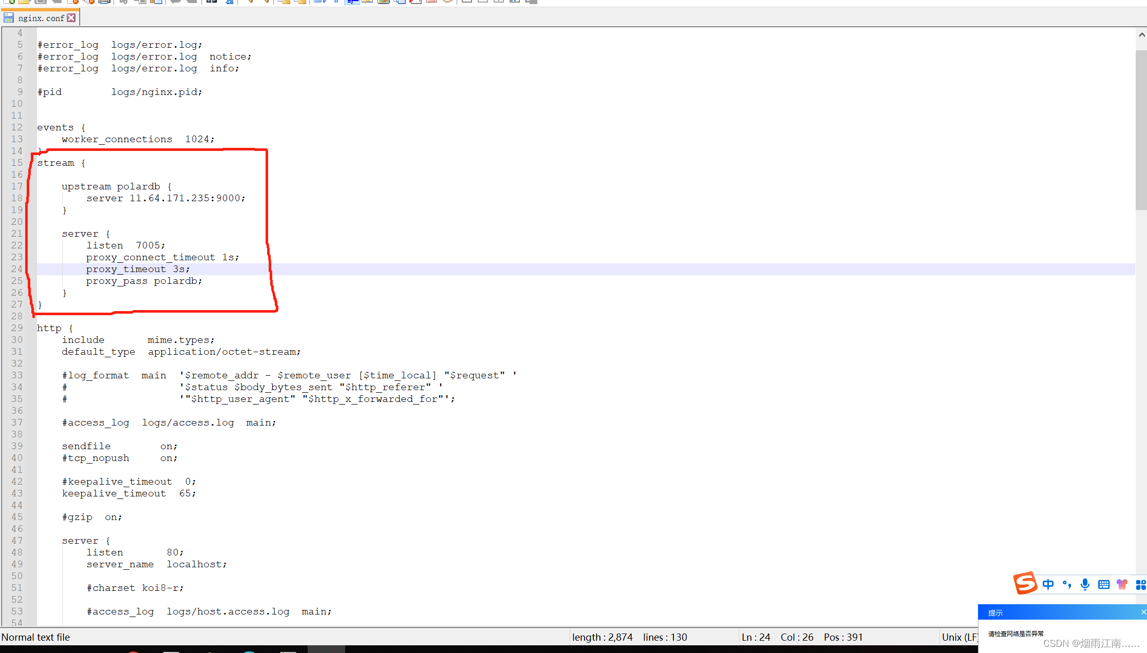This screenshot has width=1147, height=653.
Task: Click line number 15 in the margin
Action: coord(17,163)
